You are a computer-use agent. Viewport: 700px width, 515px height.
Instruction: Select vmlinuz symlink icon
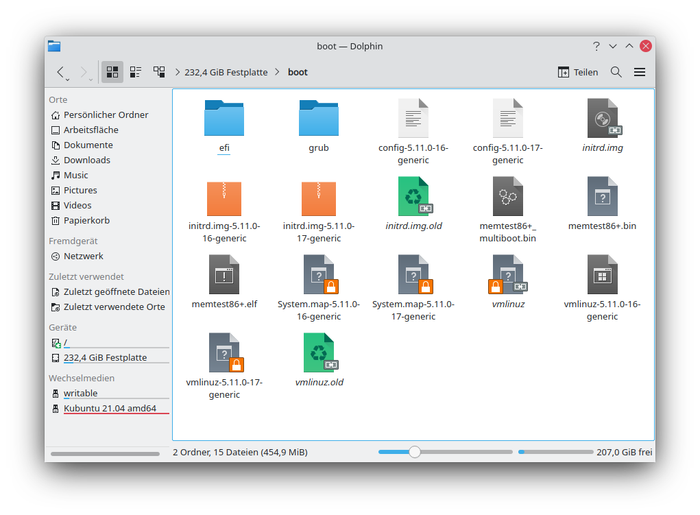point(508,274)
